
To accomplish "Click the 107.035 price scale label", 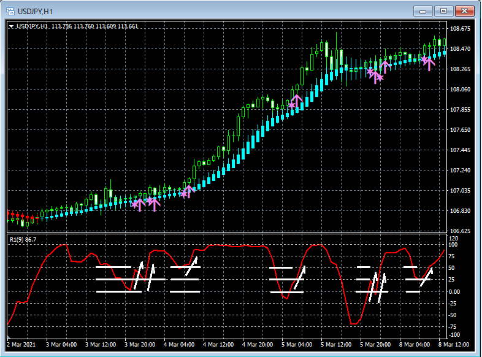I will pyautogui.click(x=460, y=191).
